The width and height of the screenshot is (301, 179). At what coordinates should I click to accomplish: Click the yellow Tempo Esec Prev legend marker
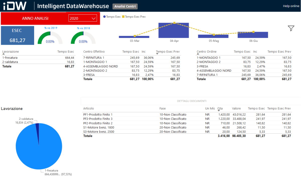(123, 17)
